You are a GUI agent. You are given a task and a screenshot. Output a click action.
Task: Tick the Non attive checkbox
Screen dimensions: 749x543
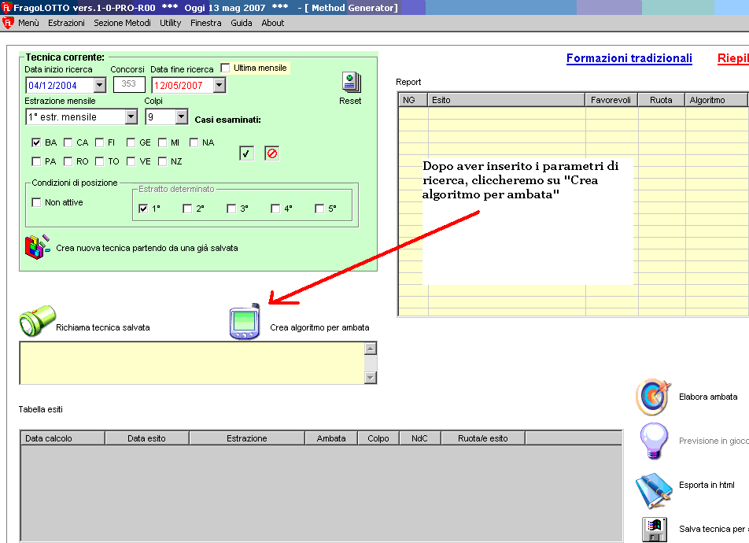tap(36, 202)
